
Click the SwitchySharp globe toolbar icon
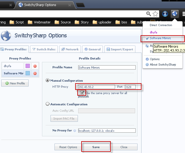click(175, 14)
